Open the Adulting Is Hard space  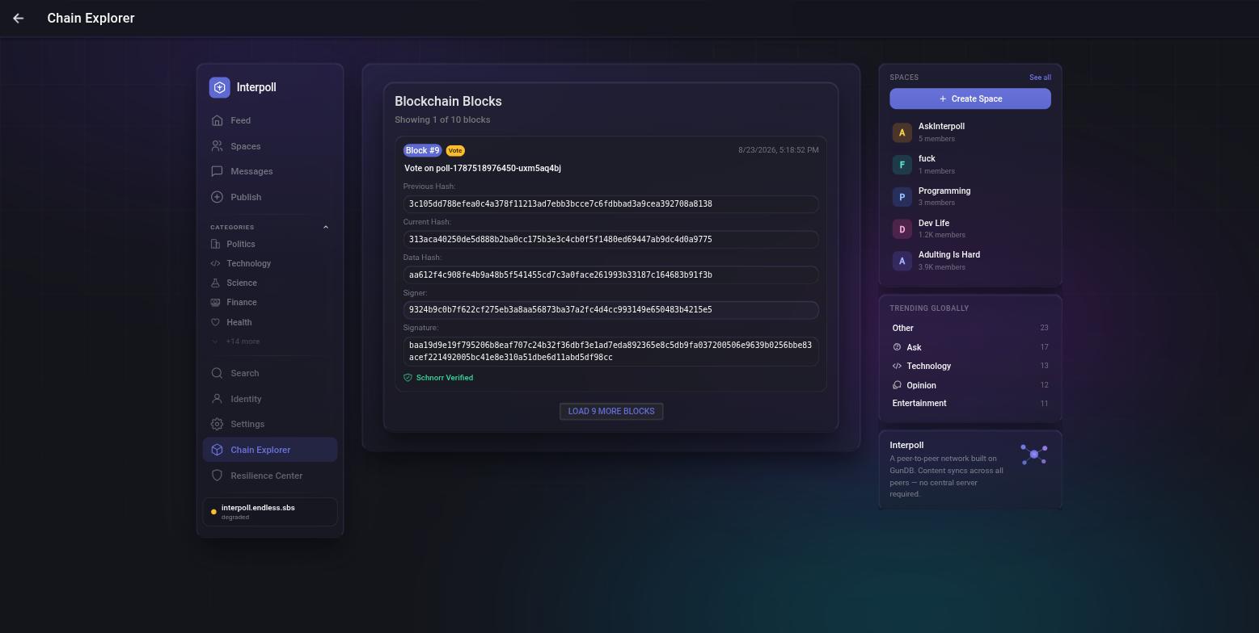[x=970, y=260]
